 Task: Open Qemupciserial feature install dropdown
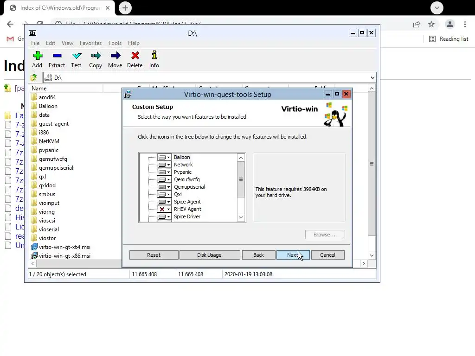point(164,187)
